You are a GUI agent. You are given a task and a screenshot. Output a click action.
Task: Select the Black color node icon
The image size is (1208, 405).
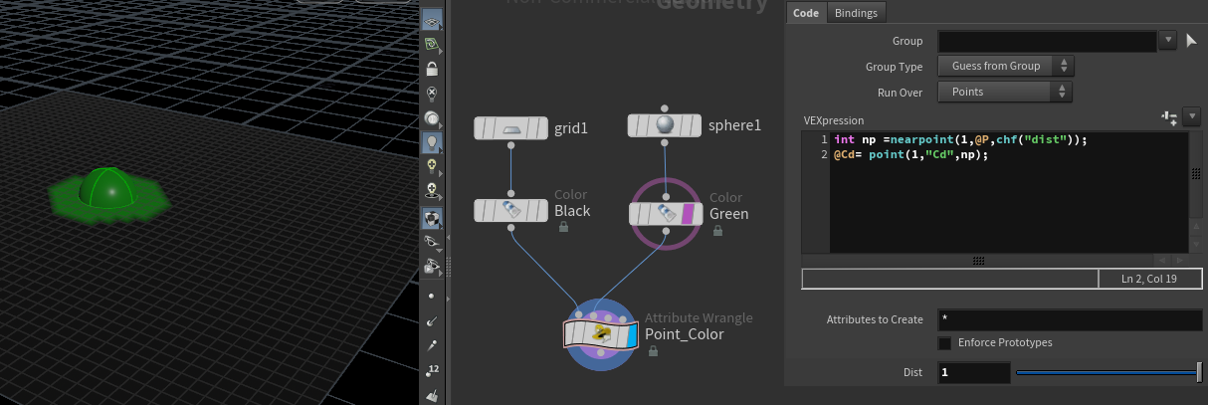point(510,211)
